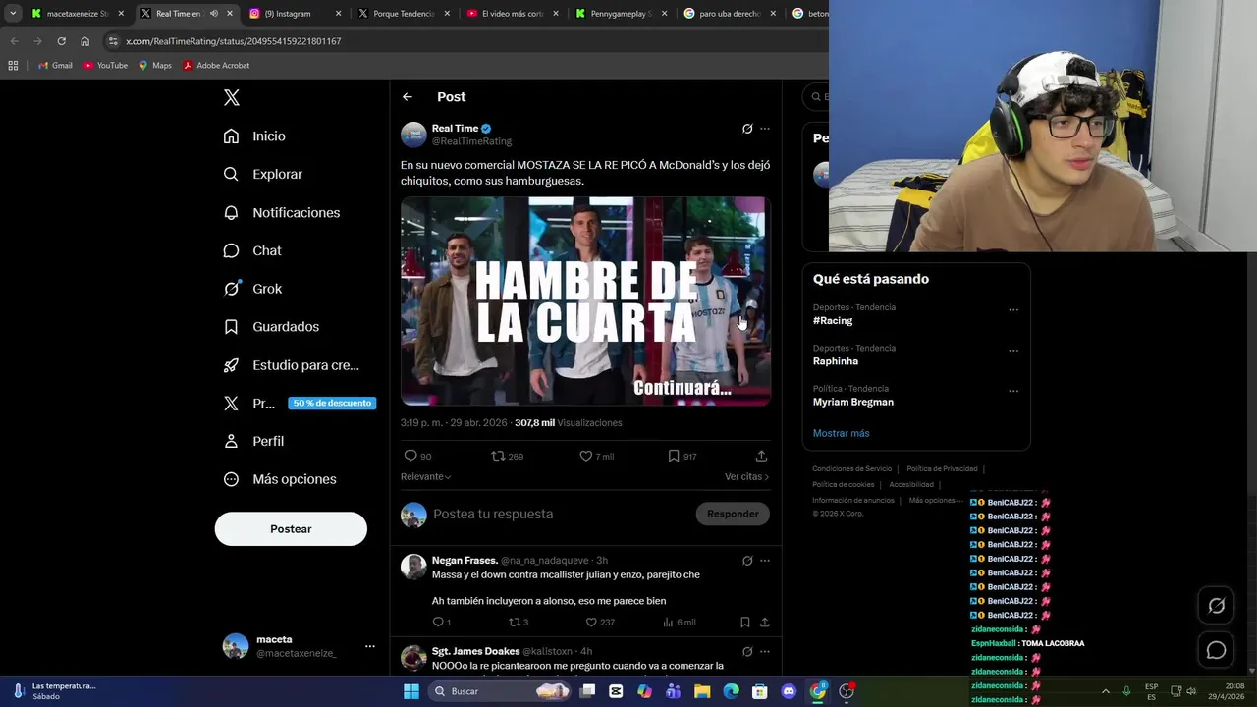Click Mostrar más under trends
This screenshot has height=707, width=1257.
click(841, 433)
